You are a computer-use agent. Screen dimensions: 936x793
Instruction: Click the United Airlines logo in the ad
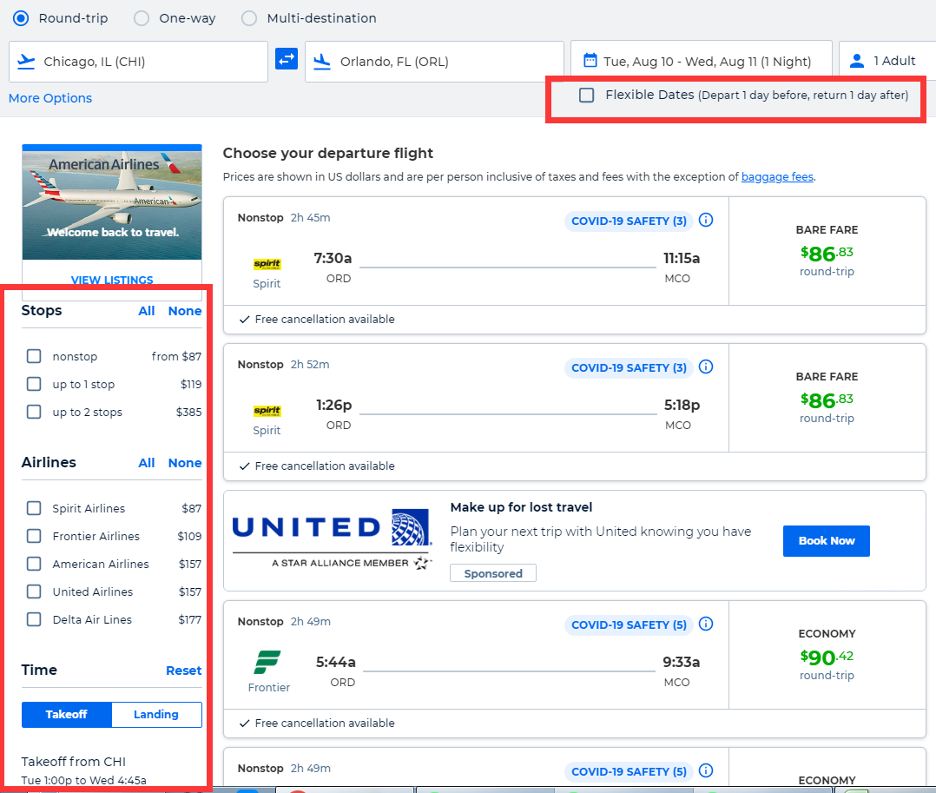332,531
